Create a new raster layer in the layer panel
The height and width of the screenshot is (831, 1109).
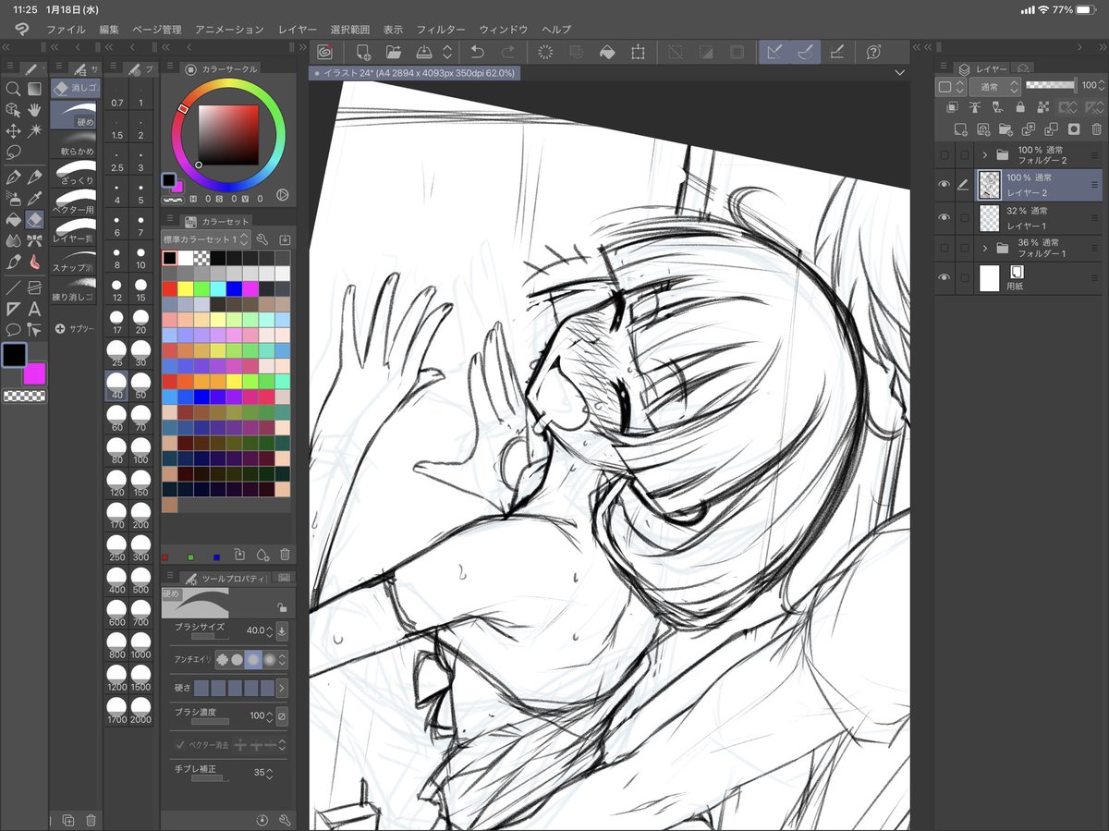[x=959, y=128]
